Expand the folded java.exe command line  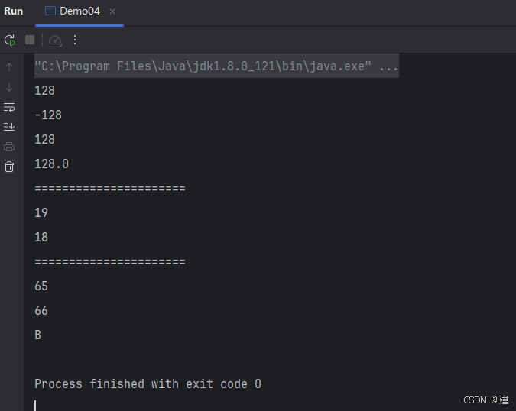(x=216, y=66)
